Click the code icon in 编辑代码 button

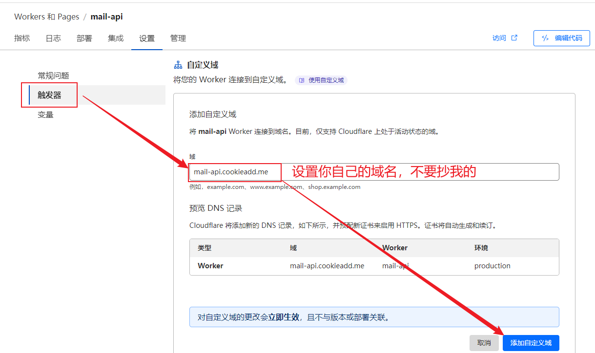tap(546, 38)
